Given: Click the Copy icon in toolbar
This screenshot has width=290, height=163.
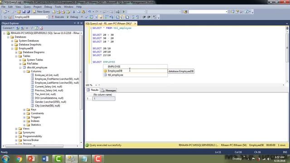Looking at the screenshot, I should click(x=78, y=12).
